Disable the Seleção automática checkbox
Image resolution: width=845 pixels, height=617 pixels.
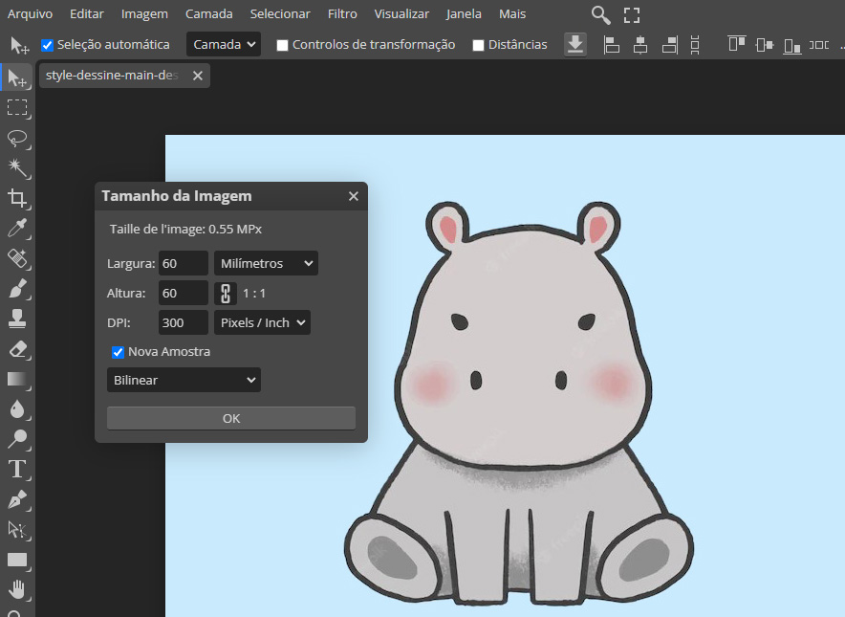48,45
